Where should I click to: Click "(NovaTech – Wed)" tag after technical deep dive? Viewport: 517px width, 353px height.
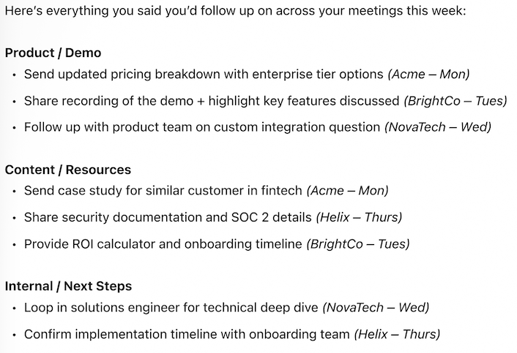click(x=376, y=308)
